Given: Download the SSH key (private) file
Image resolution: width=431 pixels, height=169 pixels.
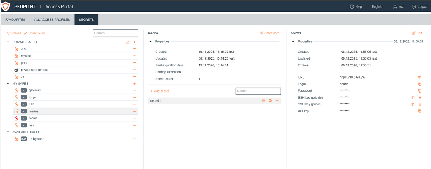Looking at the screenshot, I should [x=420, y=97].
